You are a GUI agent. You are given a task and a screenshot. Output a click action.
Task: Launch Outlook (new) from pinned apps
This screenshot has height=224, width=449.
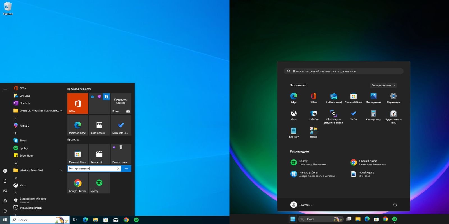pos(334,98)
